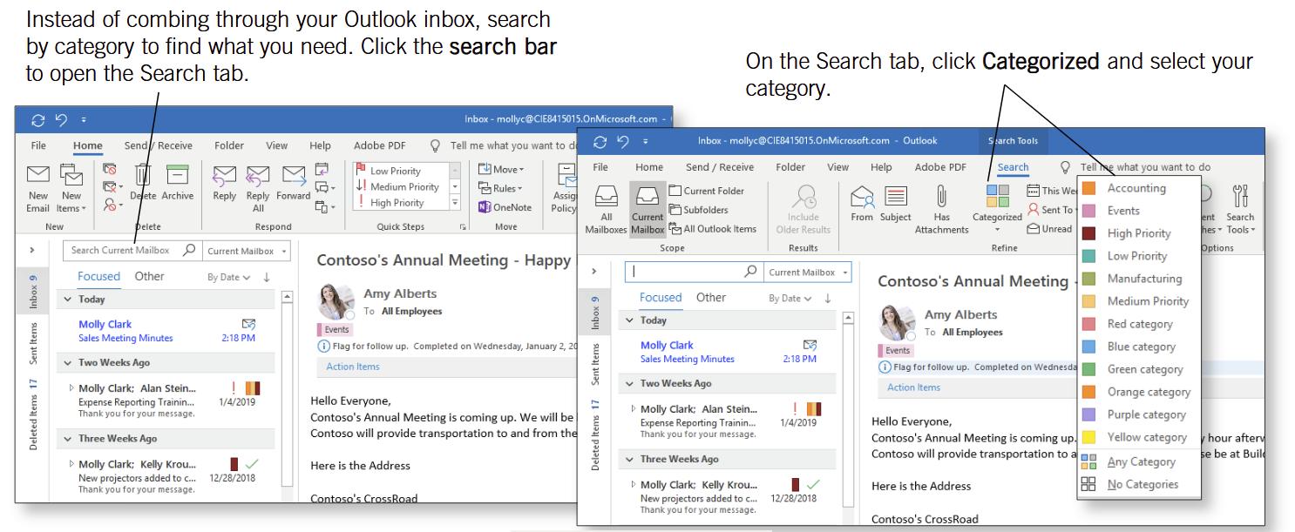
Task: Switch to Send / Receive tab in the Search-tab window
Action: [x=720, y=167]
